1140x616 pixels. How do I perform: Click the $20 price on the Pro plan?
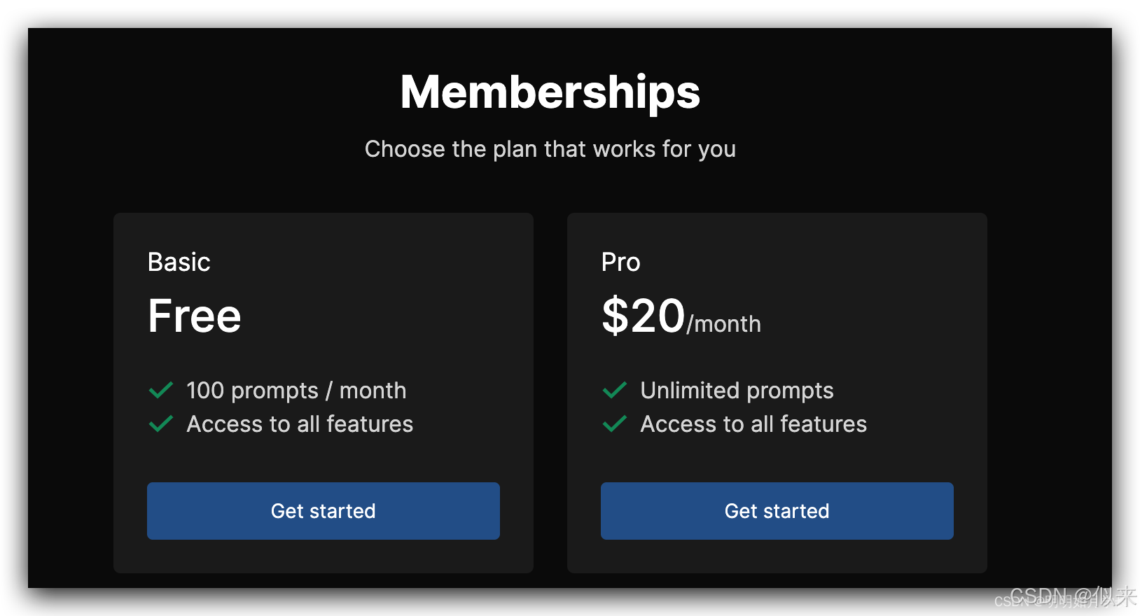point(643,316)
